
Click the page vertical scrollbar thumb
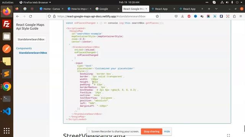tap(244, 129)
